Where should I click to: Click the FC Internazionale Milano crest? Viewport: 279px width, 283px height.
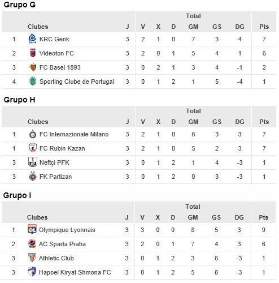click(x=33, y=134)
